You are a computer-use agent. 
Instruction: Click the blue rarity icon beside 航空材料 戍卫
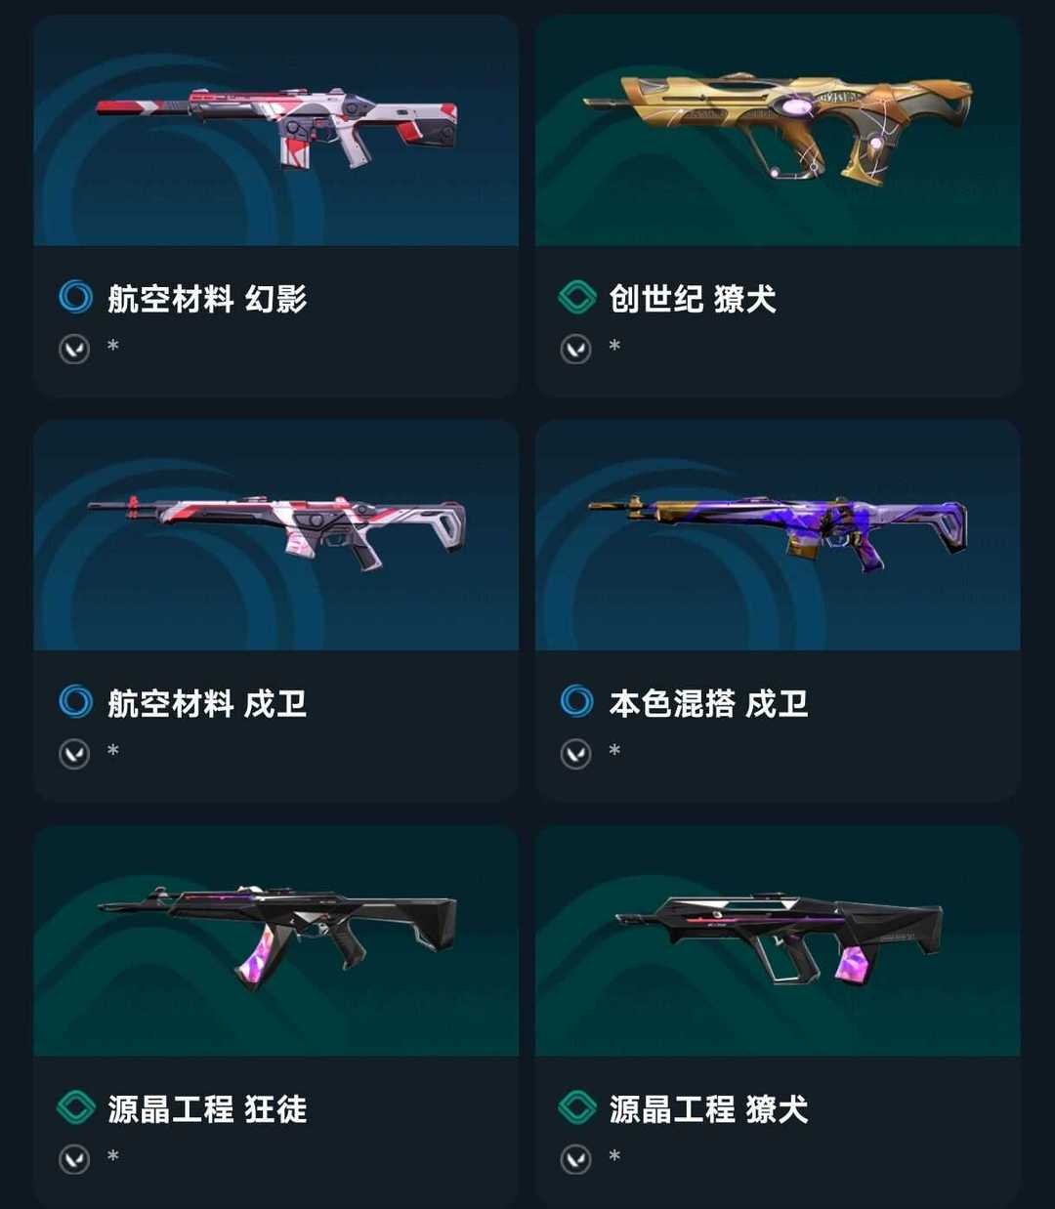click(x=75, y=701)
